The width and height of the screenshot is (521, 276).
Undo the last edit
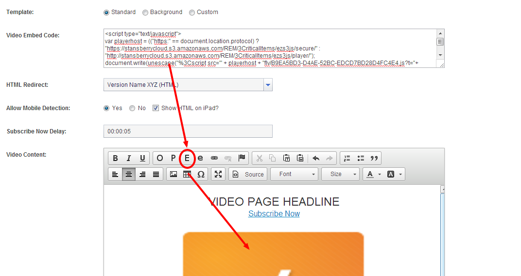[x=315, y=158]
